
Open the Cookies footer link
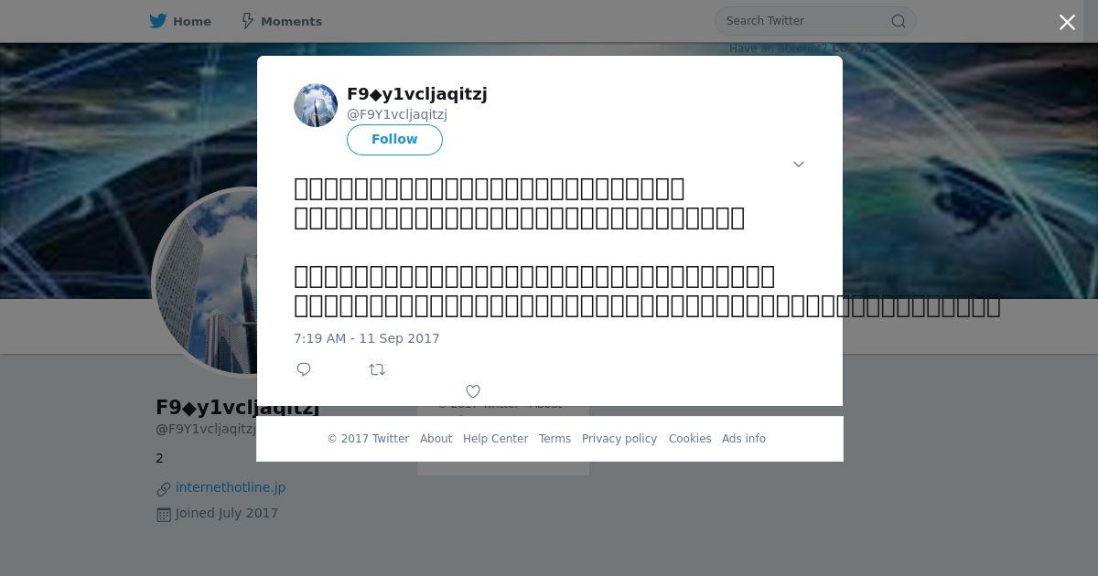click(x=690, y=439)
